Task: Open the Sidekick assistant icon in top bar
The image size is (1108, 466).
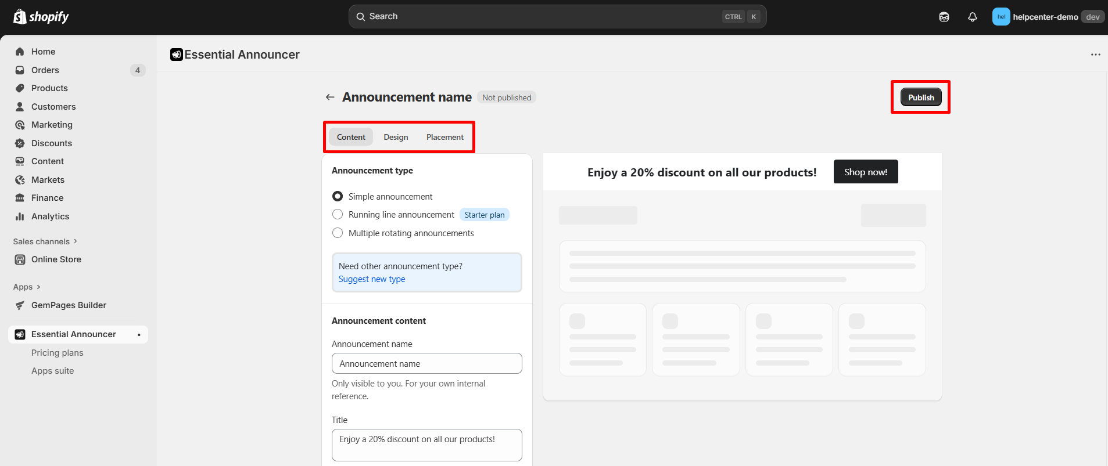Action: pyautogui.click(x=944, y=17)
